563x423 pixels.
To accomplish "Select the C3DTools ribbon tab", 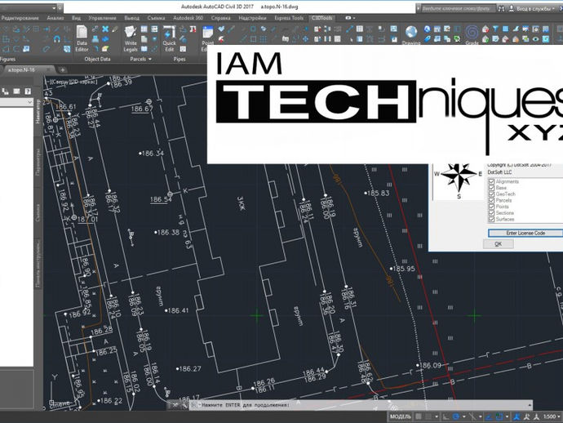I will [x=321, y=18].
